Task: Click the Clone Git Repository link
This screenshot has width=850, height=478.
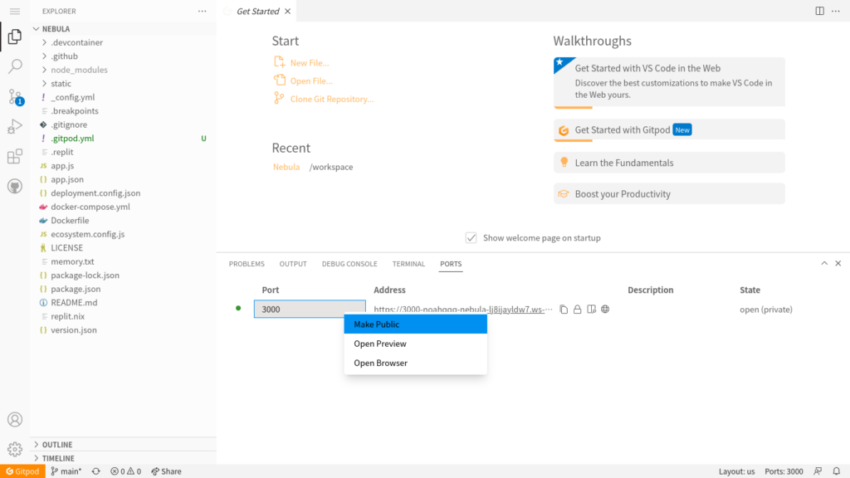Action: tap(331, 99)
